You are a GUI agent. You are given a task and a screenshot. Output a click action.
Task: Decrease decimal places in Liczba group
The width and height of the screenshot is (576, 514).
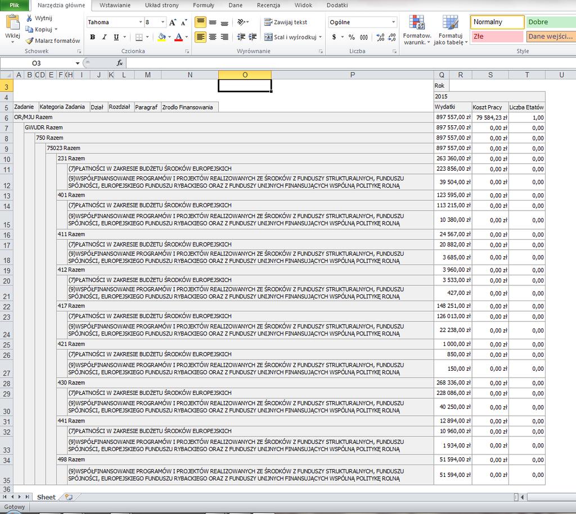392,37
